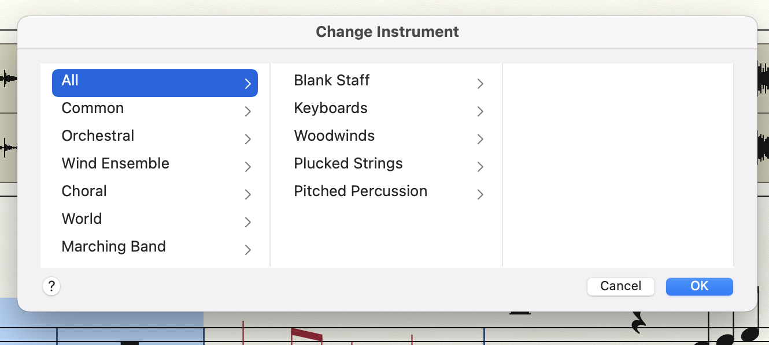The width and height of the screenshot is (769, 345).
Task: Click the question mark help icon
Action: pos(51,286)
